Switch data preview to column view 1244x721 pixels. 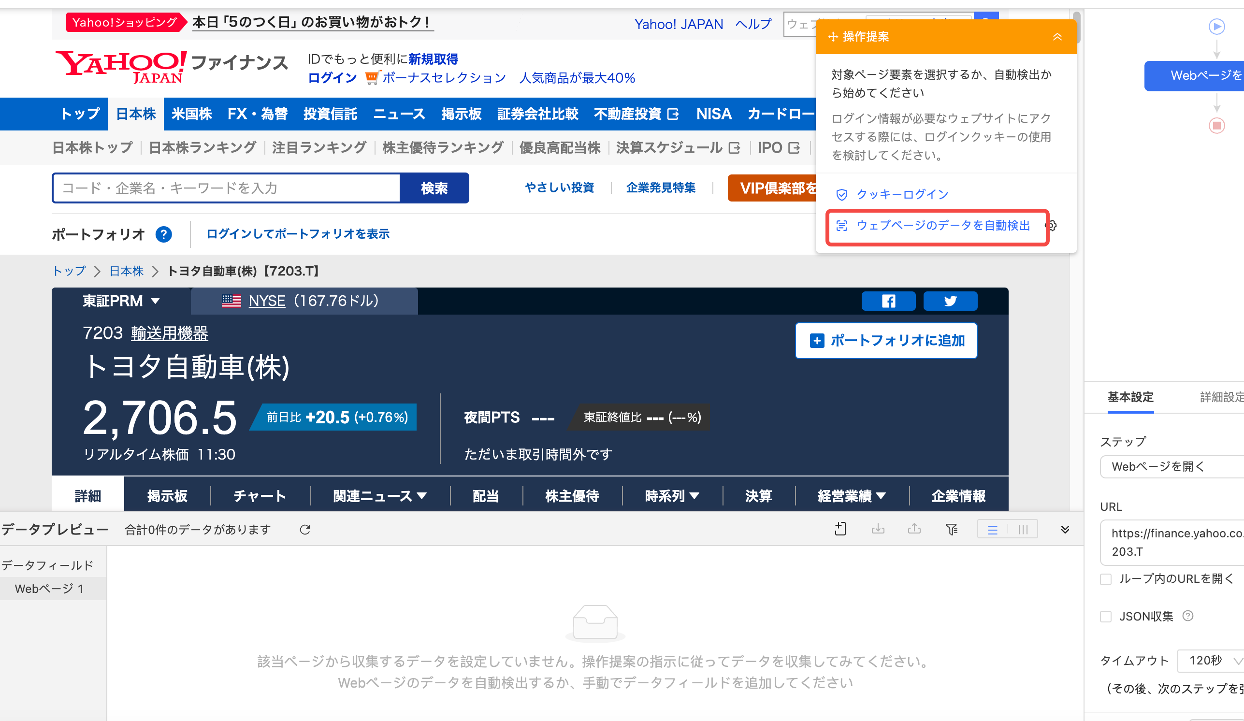1023,530
